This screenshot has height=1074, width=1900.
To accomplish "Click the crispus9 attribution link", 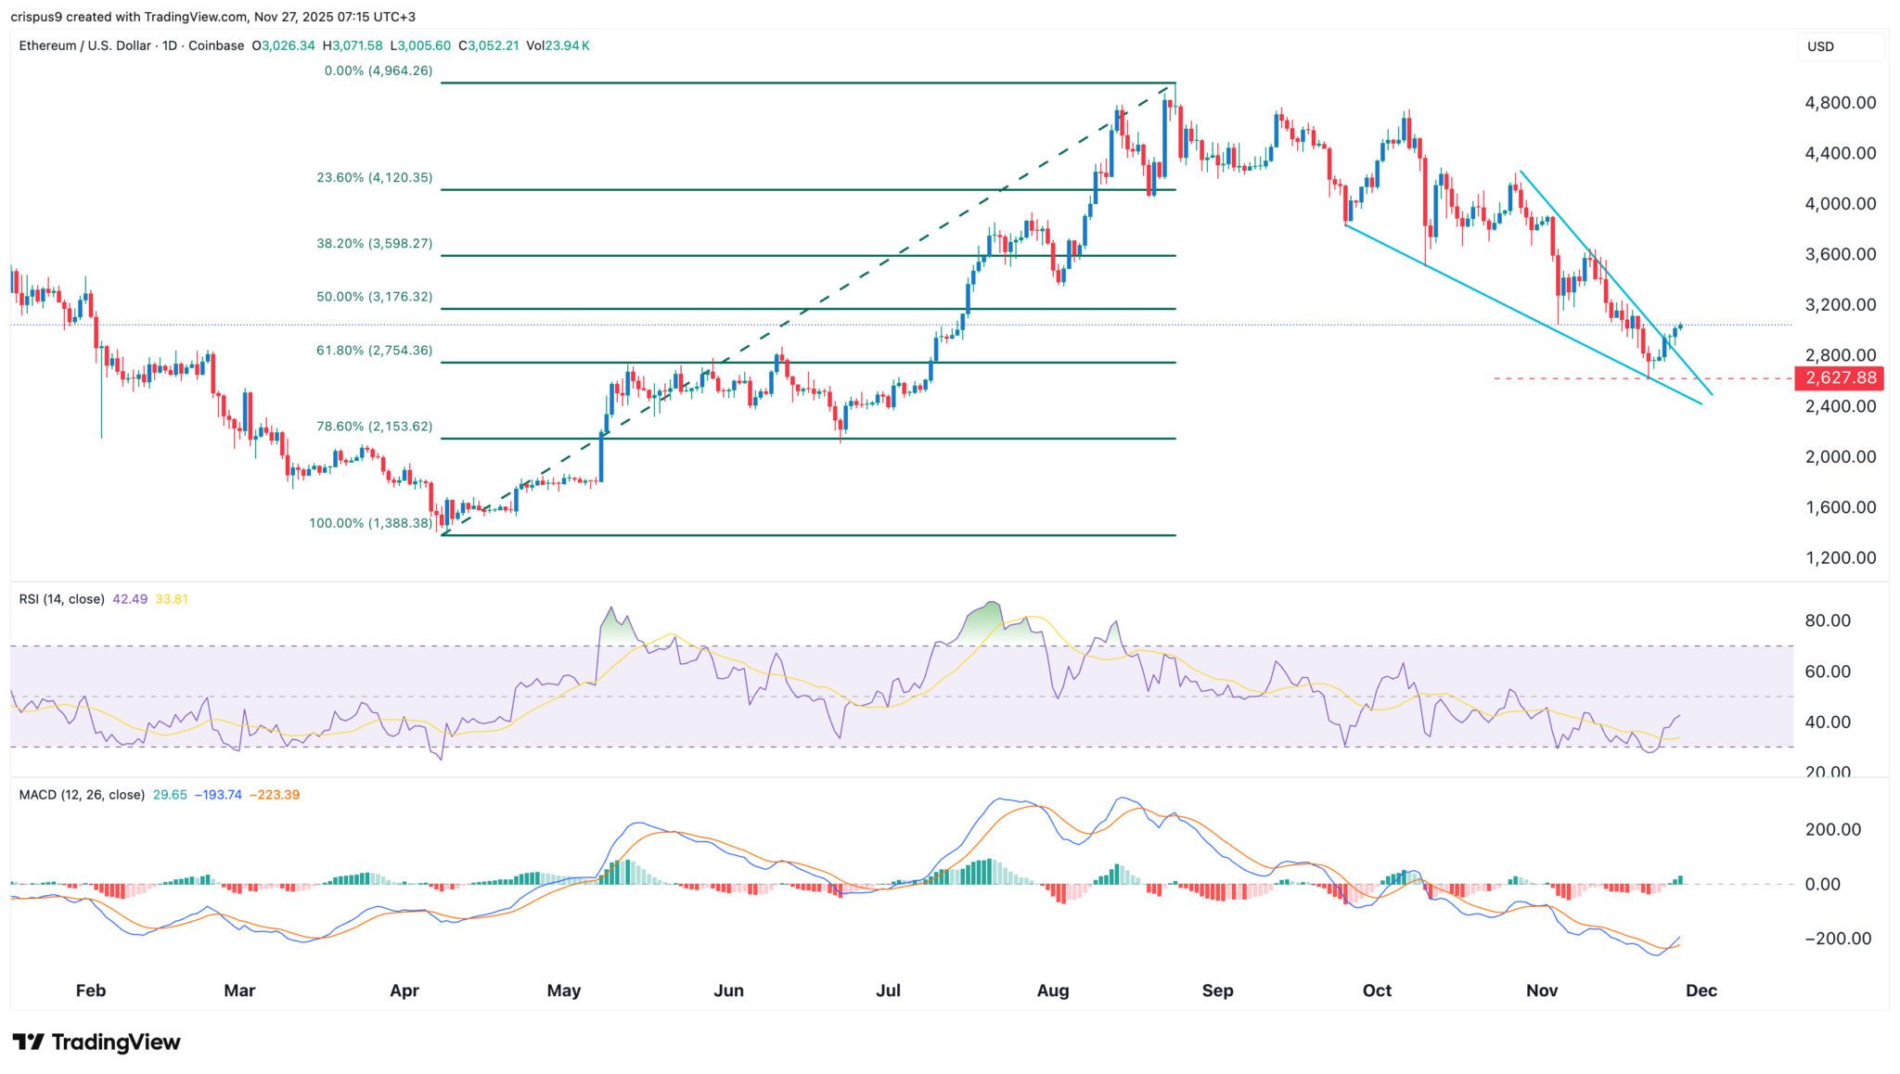I will (x=39, y=15).
